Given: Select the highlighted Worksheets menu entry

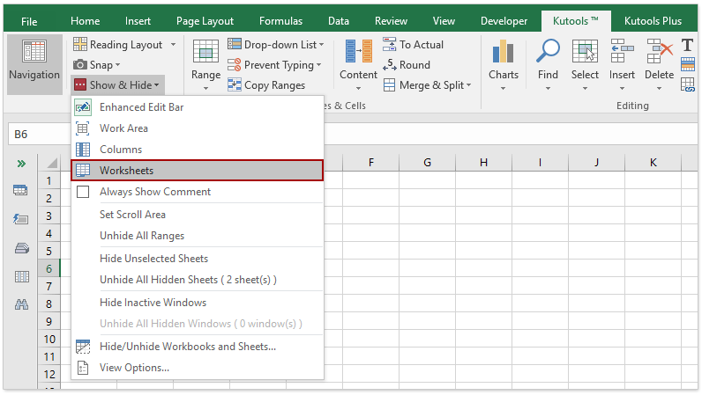Looking at the screenshot, I should point(198,171).
